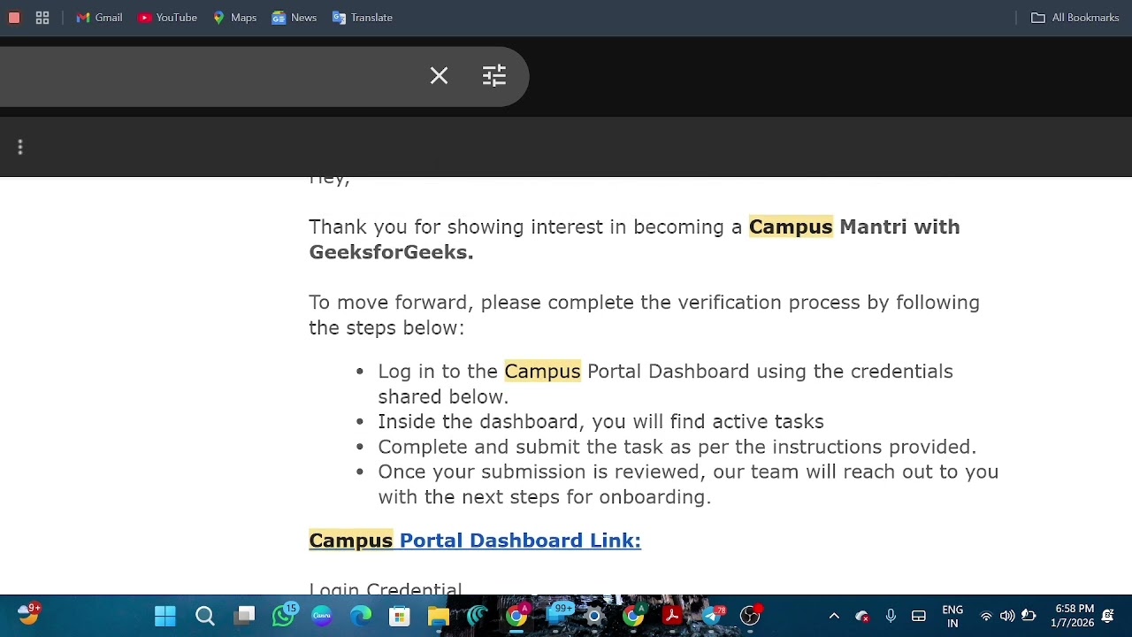The height and width of the screenshot is (637, 1132).
Task: Open Microsoft Store from the taskbar
Action: pos(400,616)
